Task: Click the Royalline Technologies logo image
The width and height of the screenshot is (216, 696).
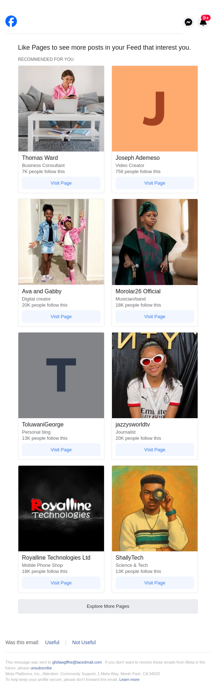Action: pyautogui.click(x=61, y=509)
